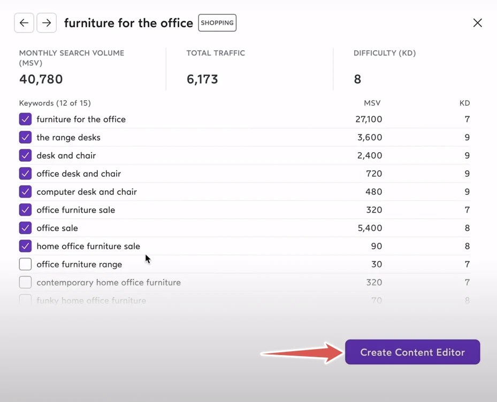Click MSV value 2,400
This screenshot has width=497, height=402.
370,155
